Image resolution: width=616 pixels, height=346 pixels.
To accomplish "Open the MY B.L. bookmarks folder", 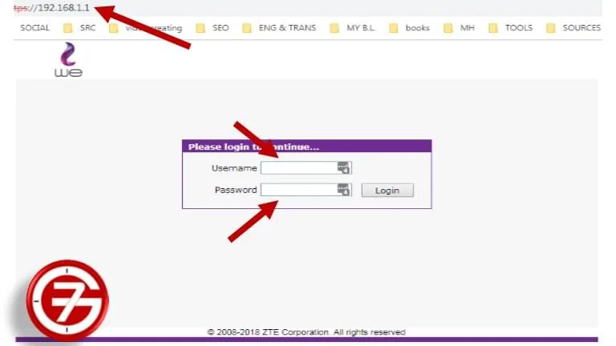I will pos(361,28).
